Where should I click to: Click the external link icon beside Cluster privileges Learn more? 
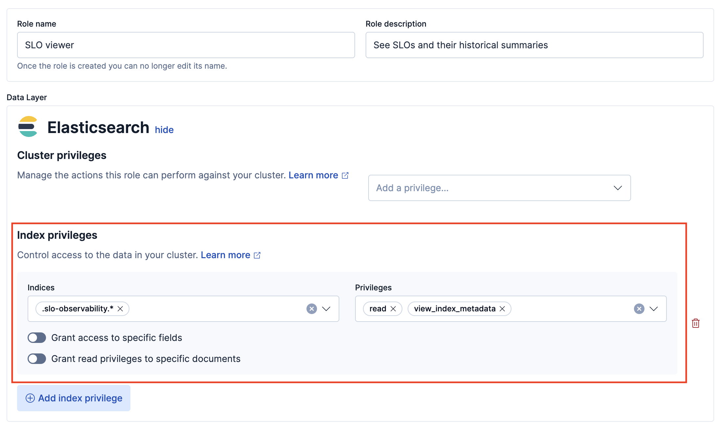point(345,175)
